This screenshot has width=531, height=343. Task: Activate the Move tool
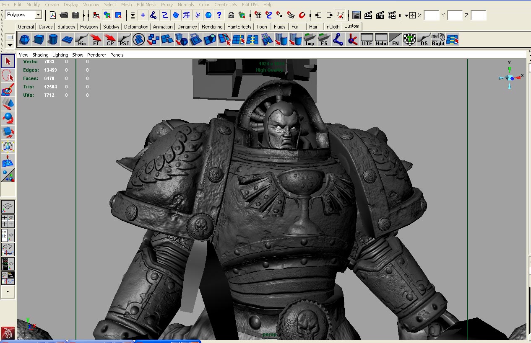point(8,104)
